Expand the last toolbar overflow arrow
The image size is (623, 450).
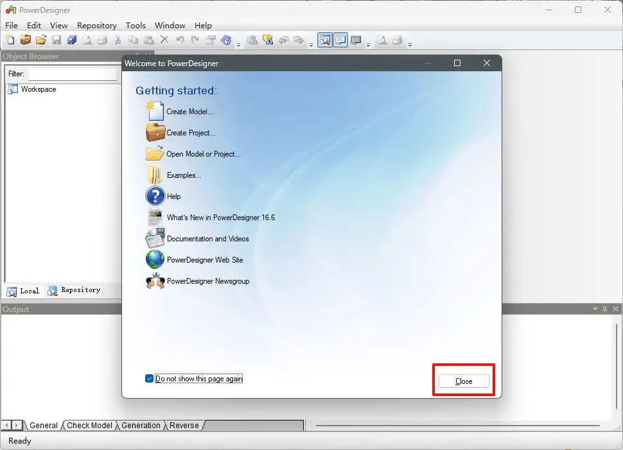coord(410,44)
